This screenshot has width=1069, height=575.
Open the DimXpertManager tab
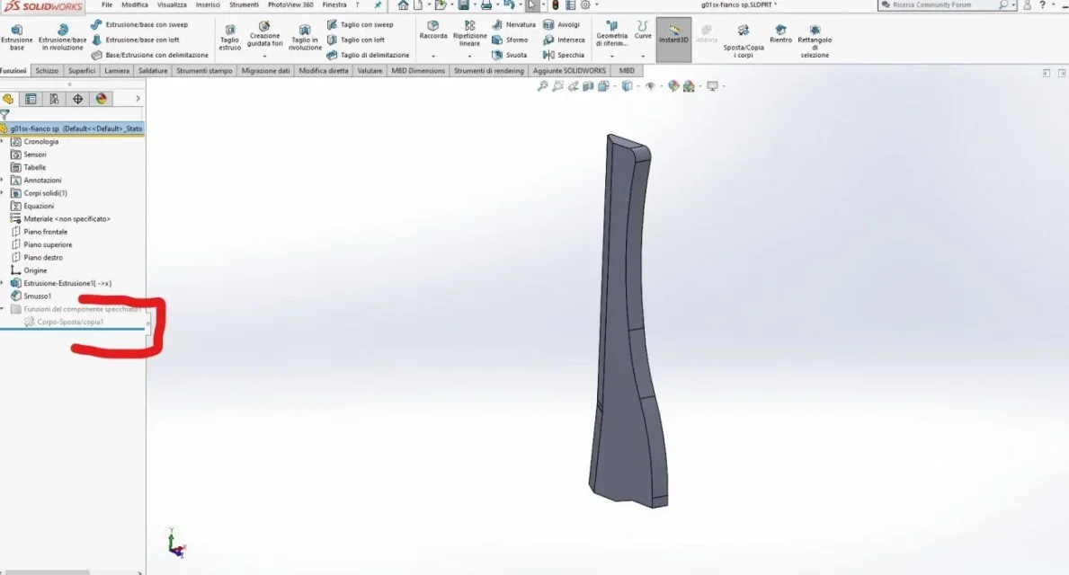[x=77, y=99]
